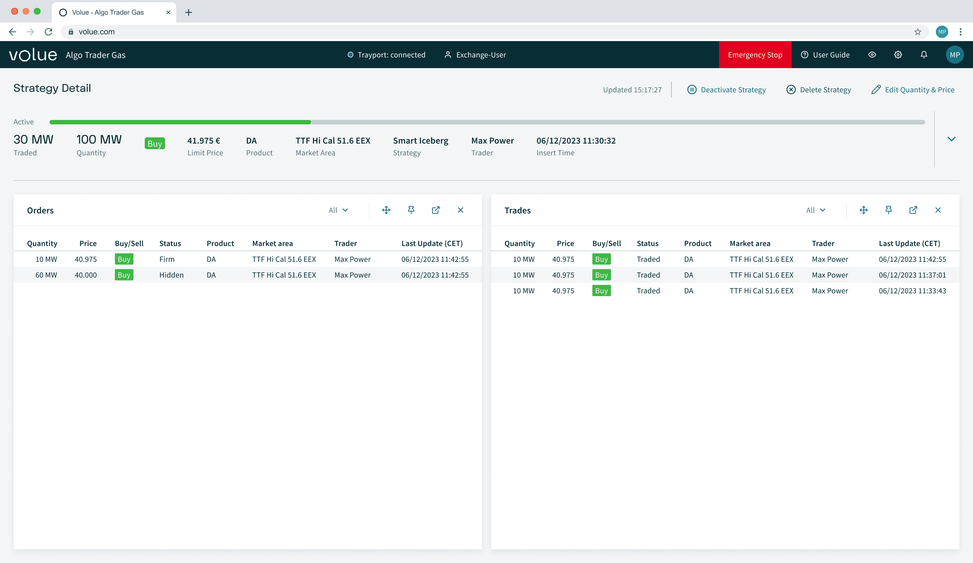Click Delete Strategy
This screenshot has width=973, height=563.
(818, 90)
